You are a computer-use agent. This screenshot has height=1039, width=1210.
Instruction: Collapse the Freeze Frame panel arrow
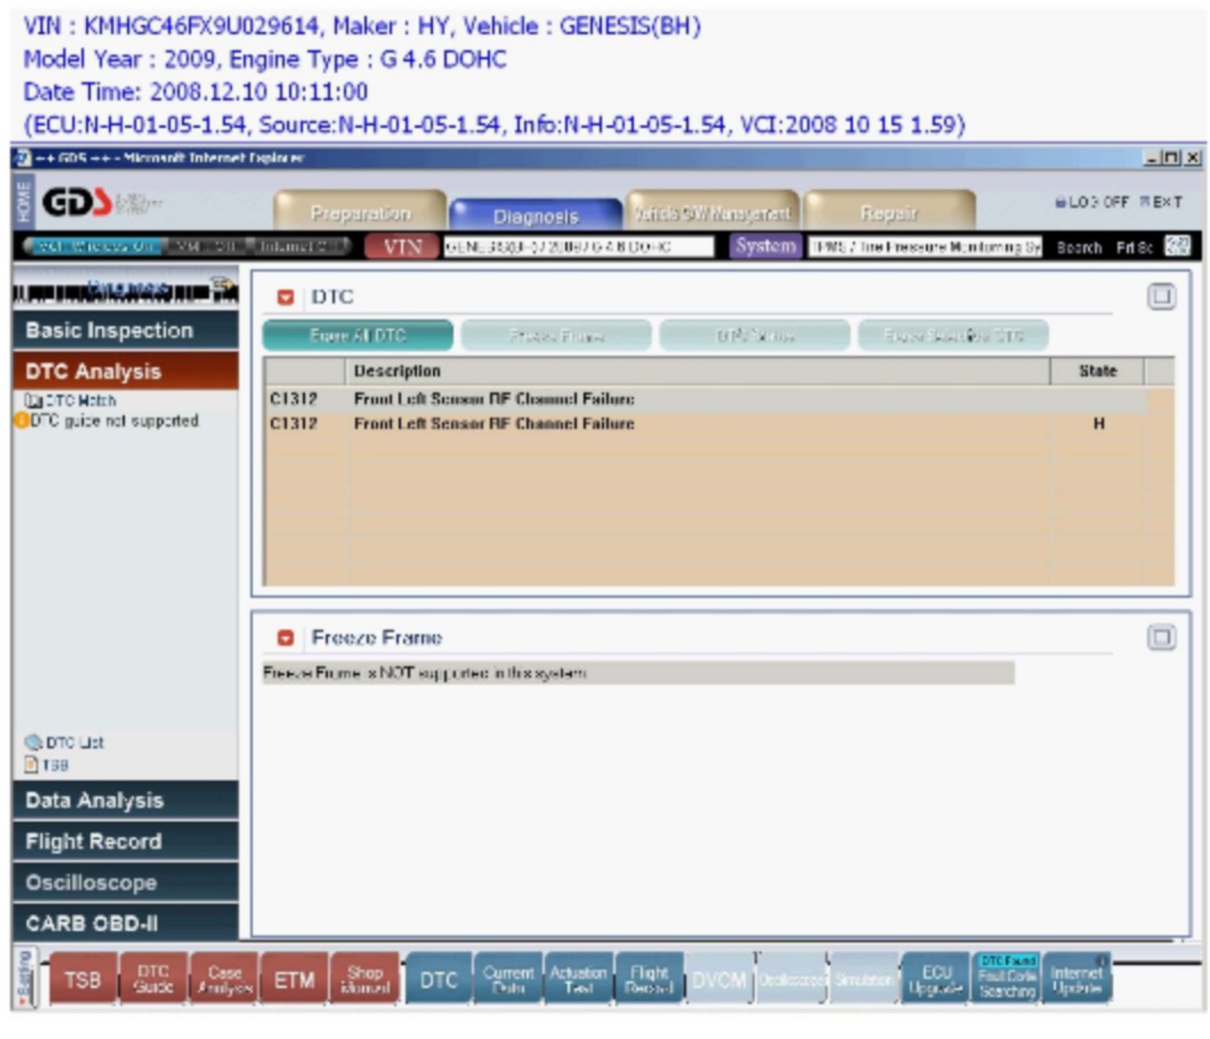286,638
